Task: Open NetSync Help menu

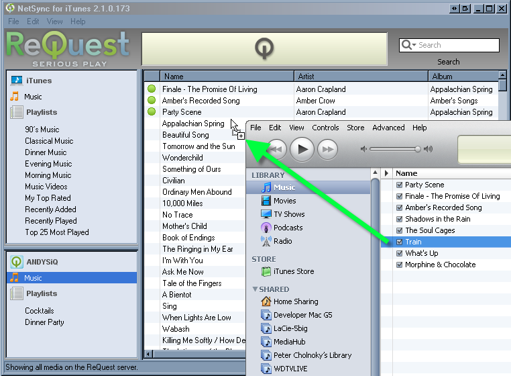Action: 78,21
